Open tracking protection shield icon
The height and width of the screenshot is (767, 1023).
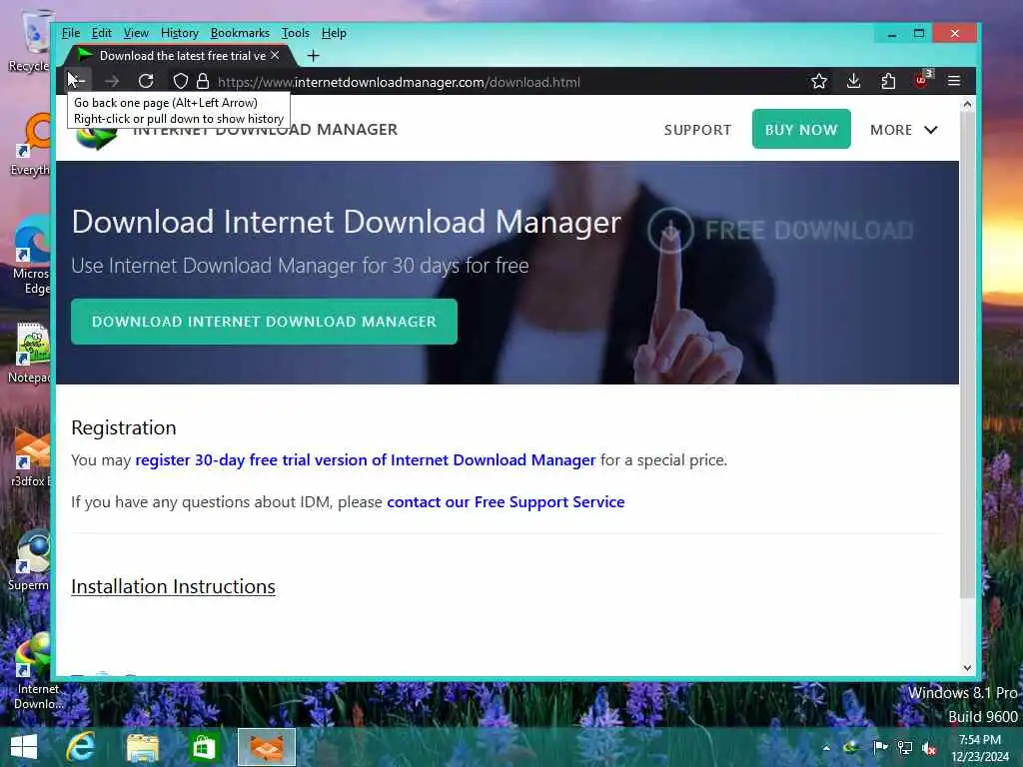pos(181,82)
